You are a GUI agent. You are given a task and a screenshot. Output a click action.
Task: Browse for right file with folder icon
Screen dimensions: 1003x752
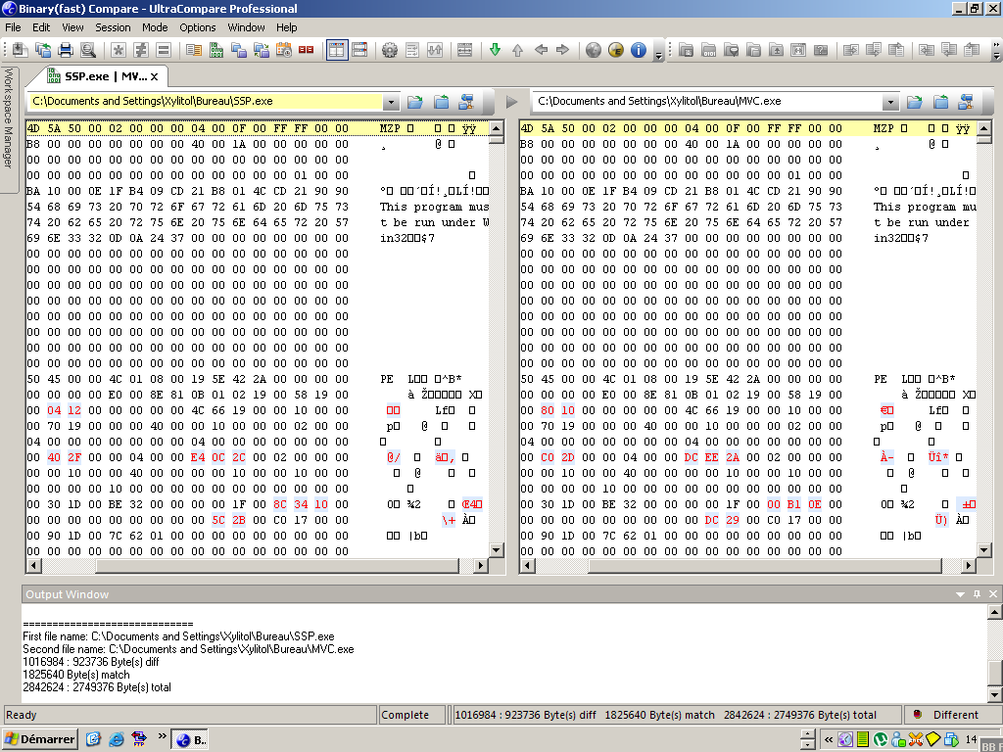coord(915,102)
